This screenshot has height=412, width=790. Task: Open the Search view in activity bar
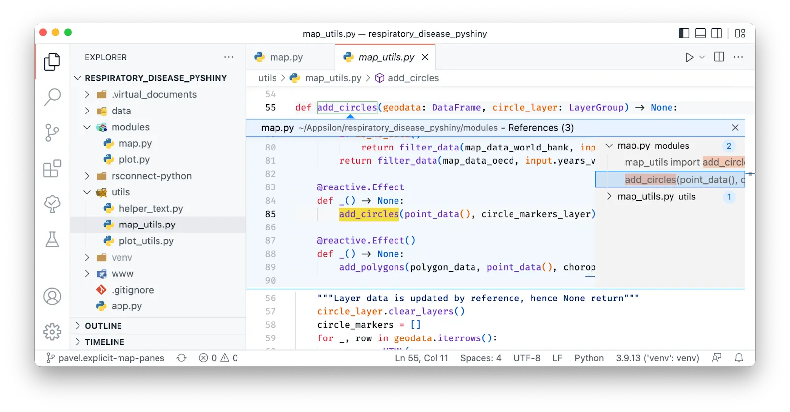[x=52, y=97]
